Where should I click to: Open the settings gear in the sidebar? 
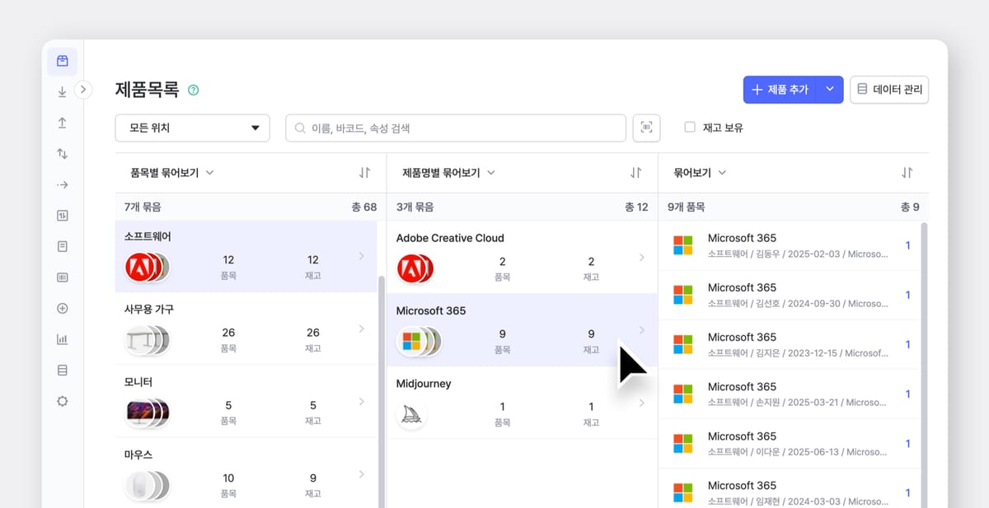62,401
